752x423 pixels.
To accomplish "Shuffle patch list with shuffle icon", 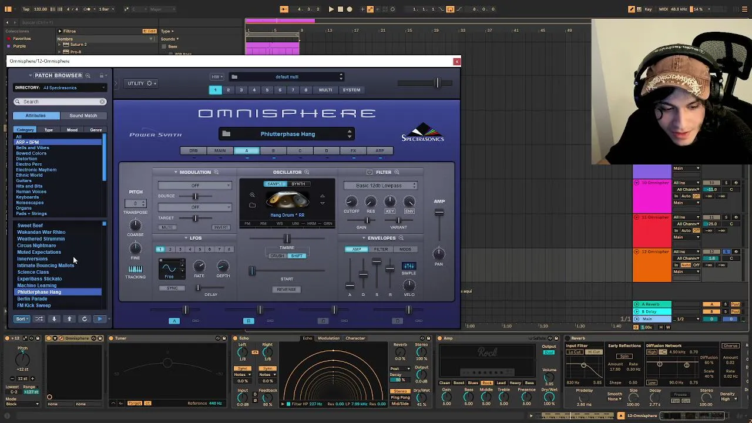I will 39,319.
